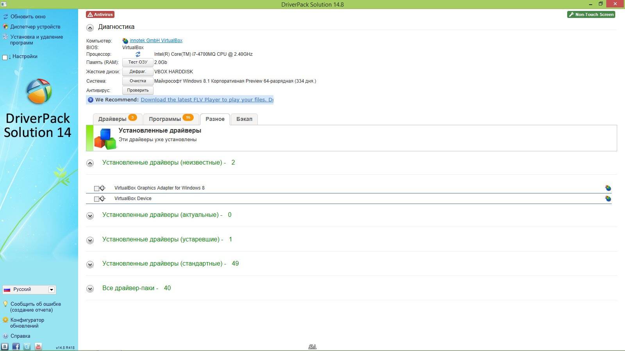This screenshot has width=625, height=351.
Task: Click the Russian flag icon
Action: point(7,290)
